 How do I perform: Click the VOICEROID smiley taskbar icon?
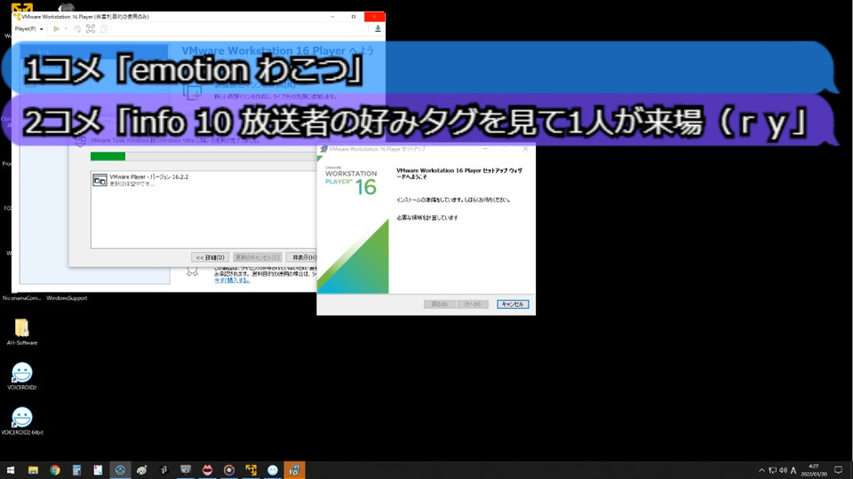(x=273, y=470)
